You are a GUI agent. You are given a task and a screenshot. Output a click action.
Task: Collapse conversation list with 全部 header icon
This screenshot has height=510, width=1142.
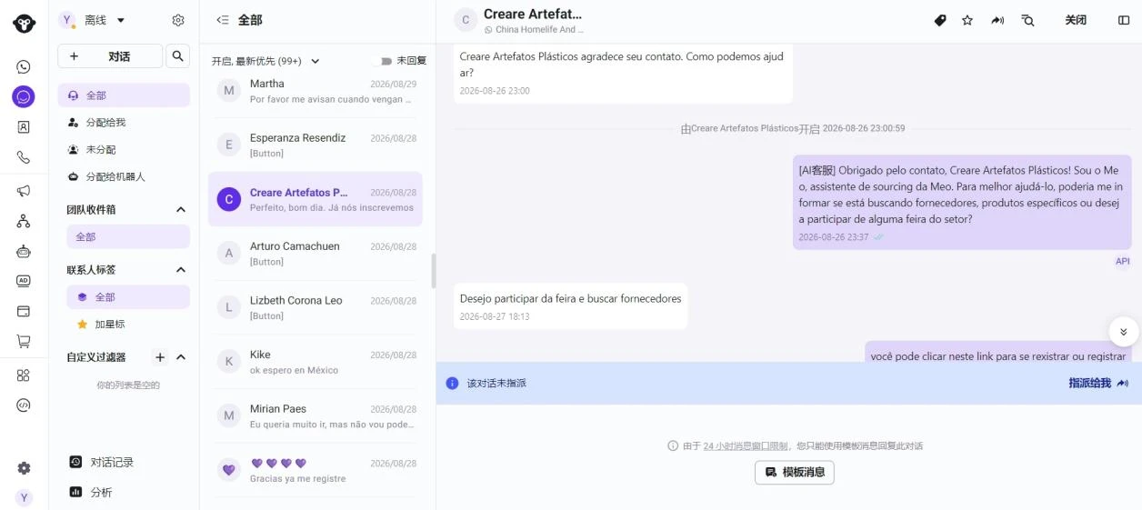[222, 20]
